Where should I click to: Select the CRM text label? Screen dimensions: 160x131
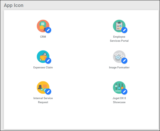pyautogui.click(x=43, y=37)
